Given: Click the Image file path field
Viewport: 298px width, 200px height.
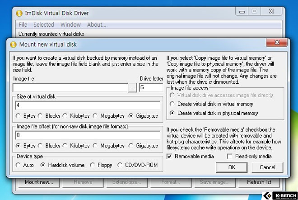Looking at the screenshot, I should [70, 88].
